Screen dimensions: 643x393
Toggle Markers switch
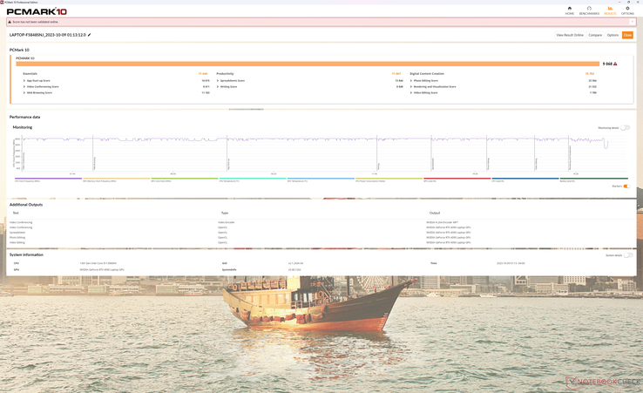[626, 186]
